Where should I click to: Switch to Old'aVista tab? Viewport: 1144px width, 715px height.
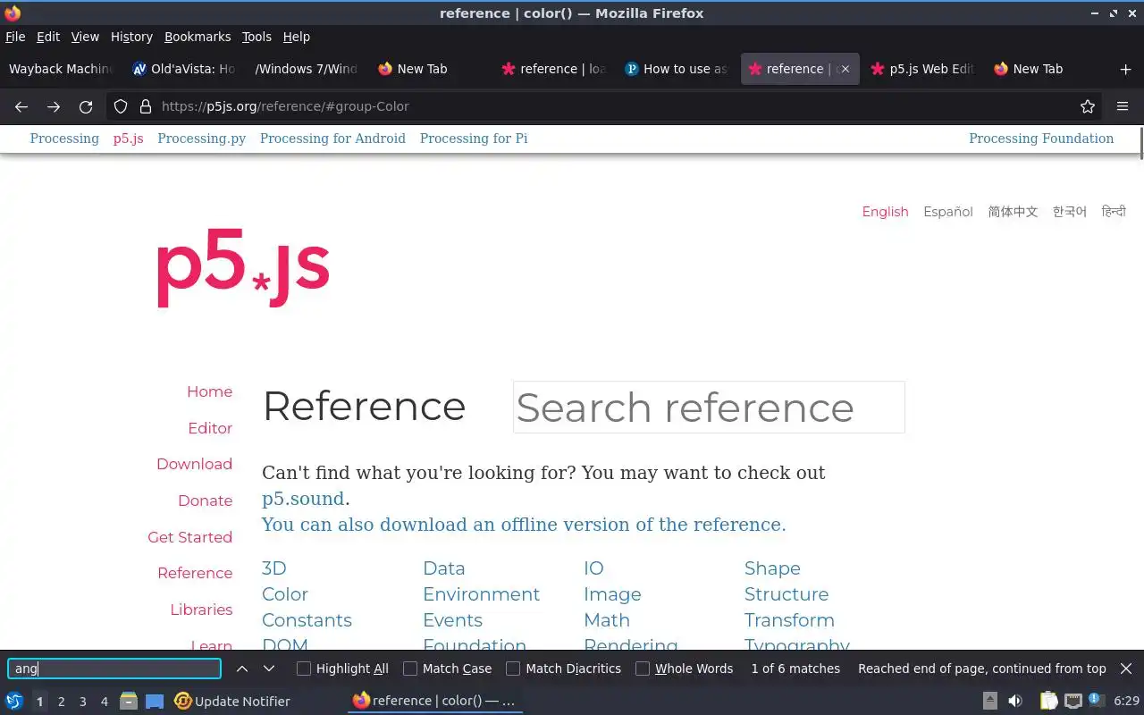click(183, 69)
